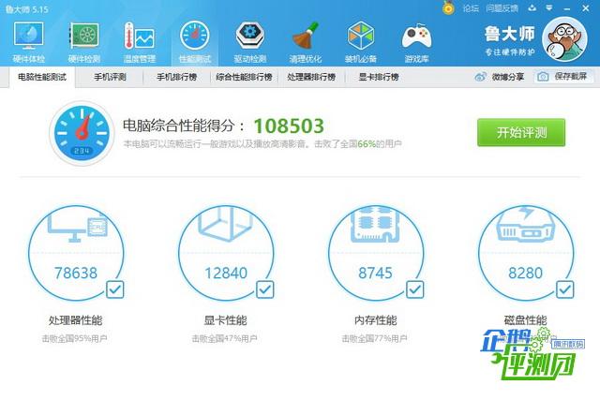Viewport: 600px width, 400px height.
Task: Uncheck the 处理器性能 78638 checkbox
Action: (x=114, y=289)
